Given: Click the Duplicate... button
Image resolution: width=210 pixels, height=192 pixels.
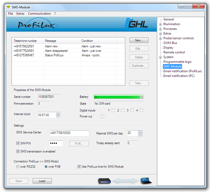Looking at the screenshot, I should [x=139, y=66].
